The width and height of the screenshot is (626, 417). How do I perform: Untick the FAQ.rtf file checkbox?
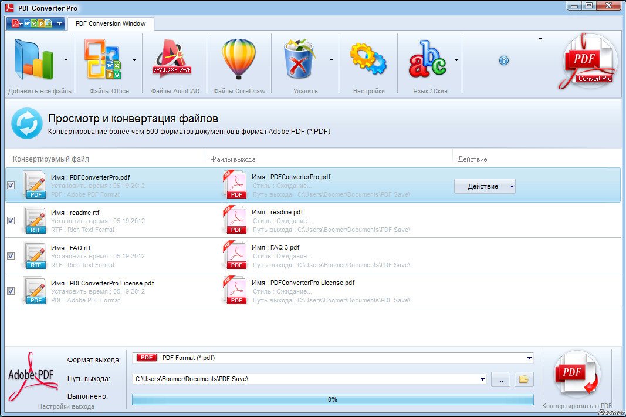[x=11, y=256]
